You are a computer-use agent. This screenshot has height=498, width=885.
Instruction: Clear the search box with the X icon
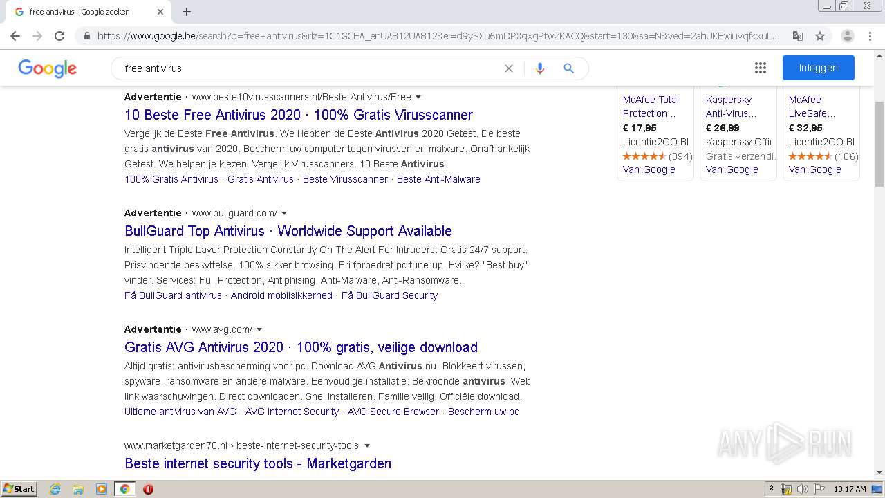pos(509,68)
